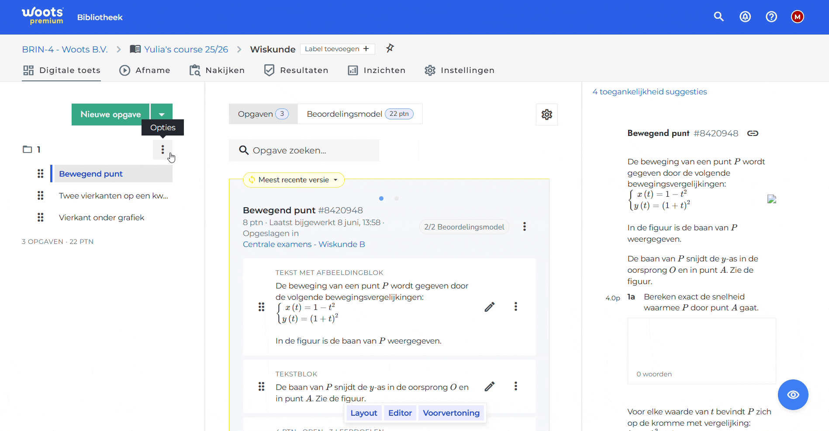Pin the Wiskunde assignment with the pushpin icon
This screenshot has width=829, height=431.
click(390, 48)
